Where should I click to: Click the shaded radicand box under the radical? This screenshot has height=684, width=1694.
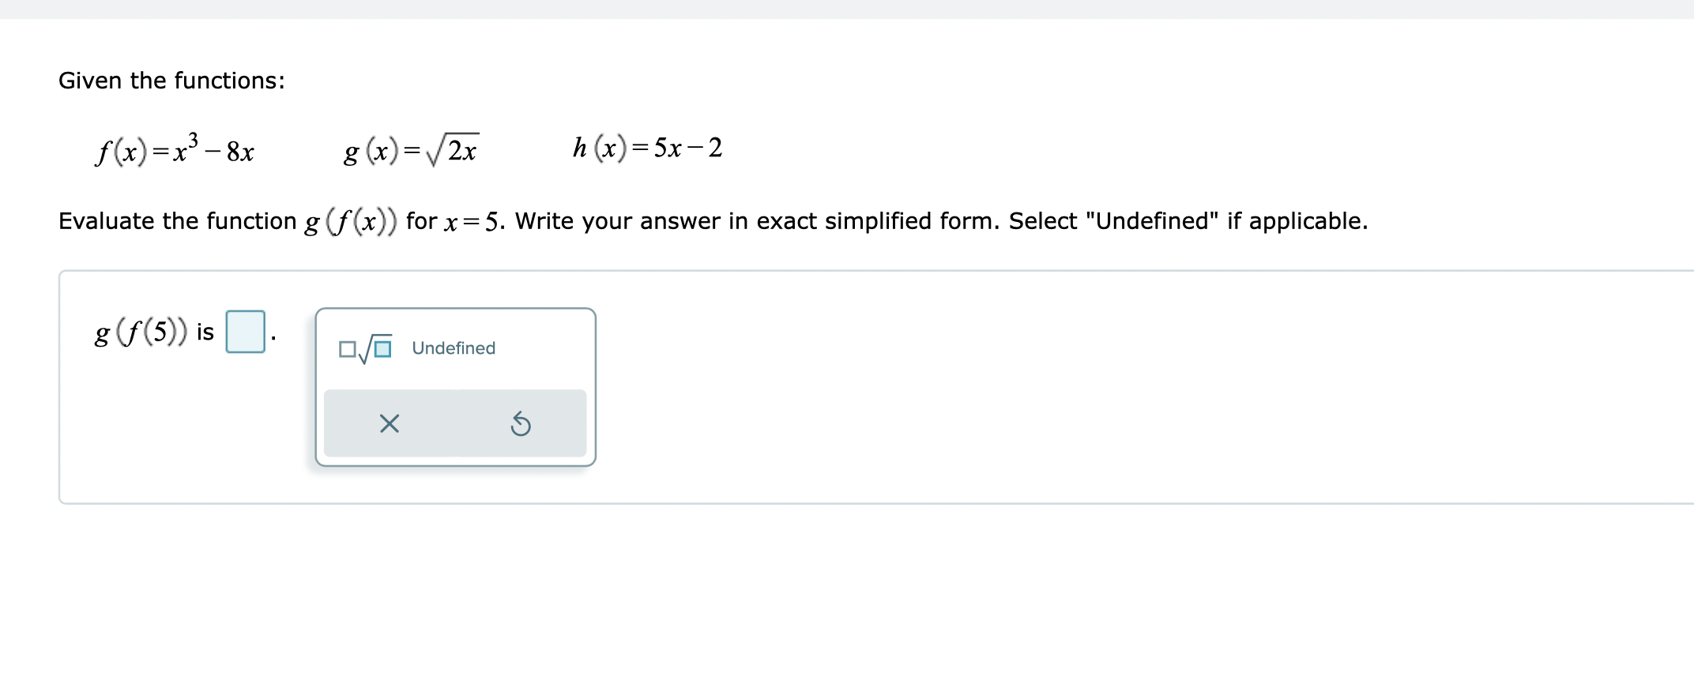click(382, 348)
